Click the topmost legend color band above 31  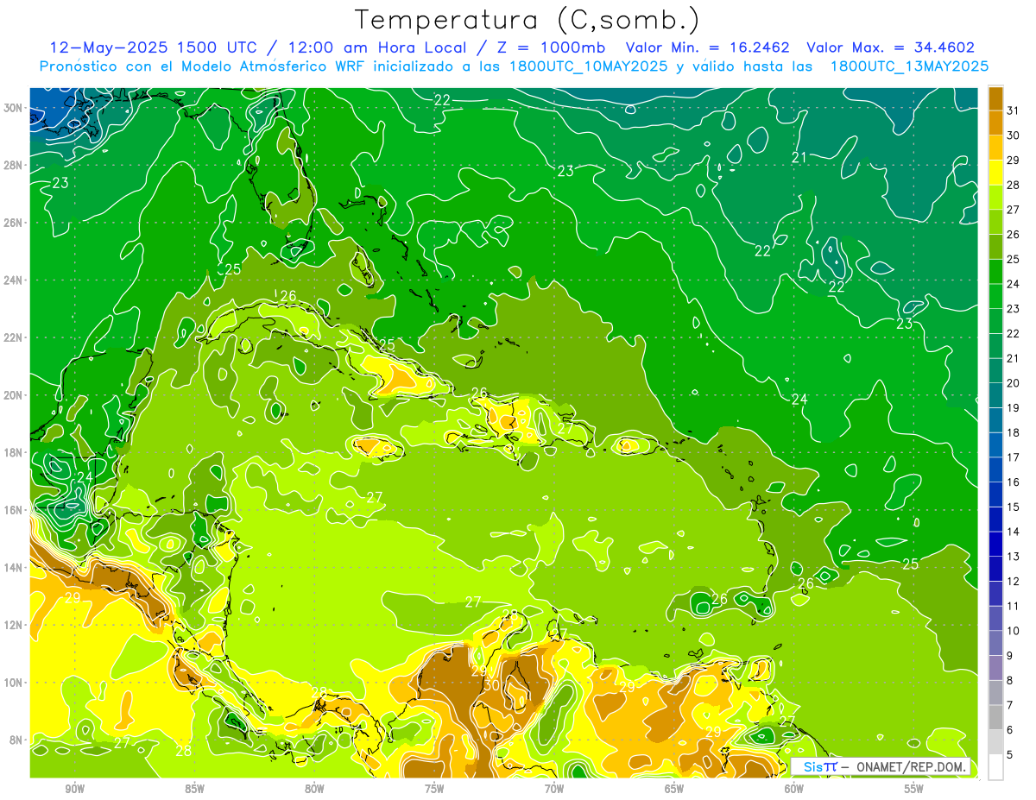[x=995, y=98]
